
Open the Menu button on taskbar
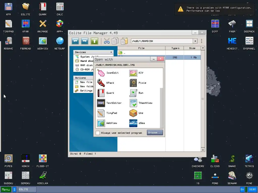point(6,189)
